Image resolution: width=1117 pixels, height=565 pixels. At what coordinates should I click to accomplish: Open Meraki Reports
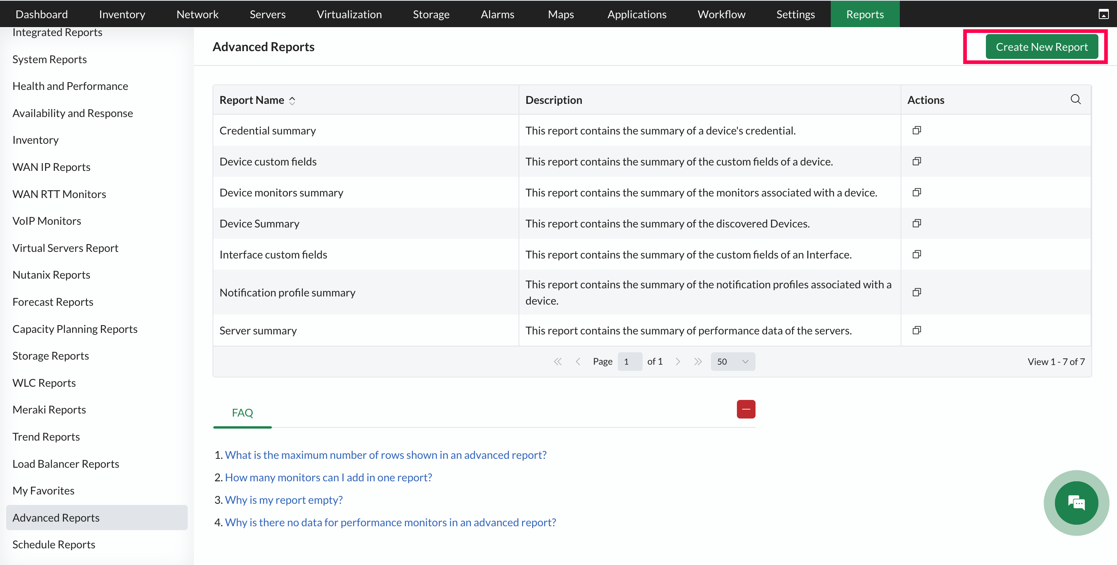pyautogui.click(x=49, y=410)
